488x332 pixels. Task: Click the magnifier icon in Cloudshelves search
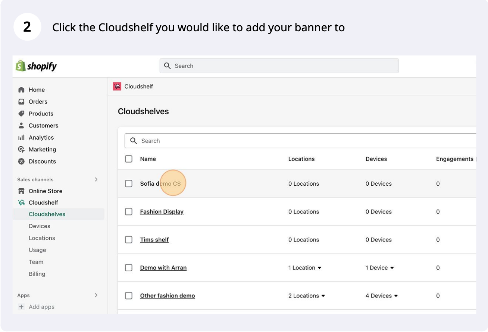click(x=133, y=141)
